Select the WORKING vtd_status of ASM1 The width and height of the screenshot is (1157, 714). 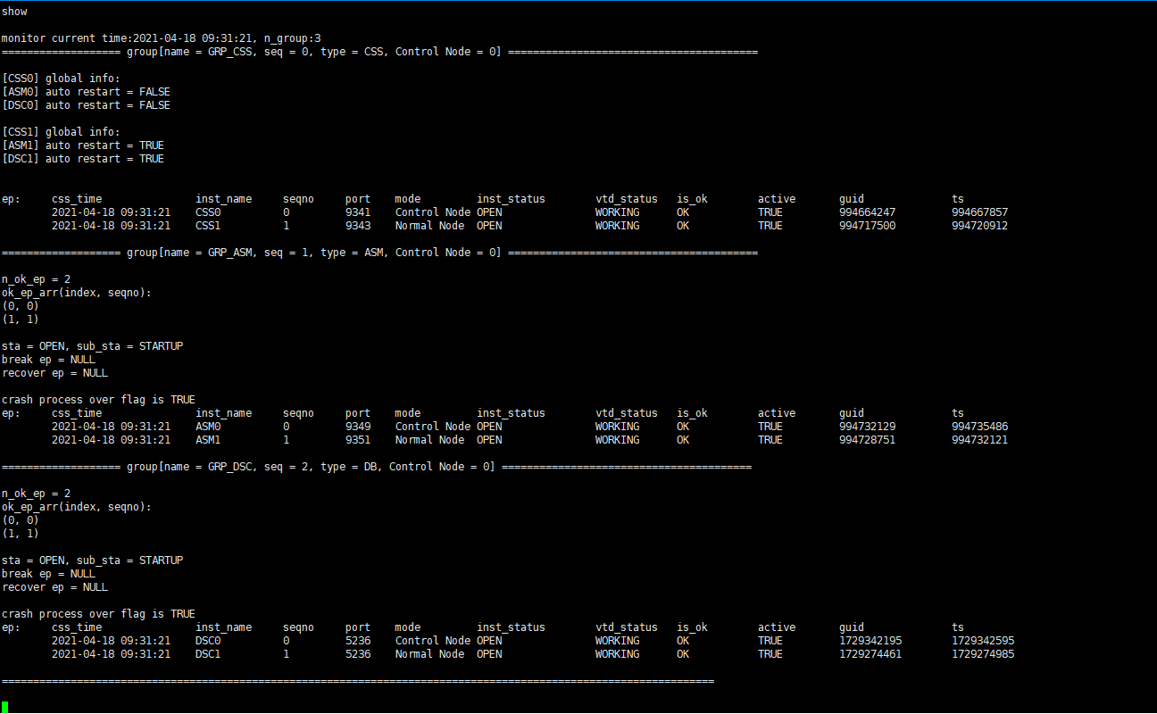pyautogui.click(x=616, y=439)
